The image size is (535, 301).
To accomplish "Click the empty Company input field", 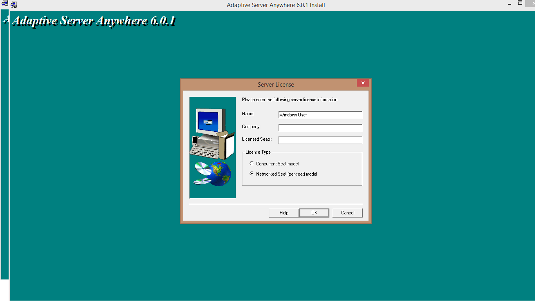I will tap(320, 127).
